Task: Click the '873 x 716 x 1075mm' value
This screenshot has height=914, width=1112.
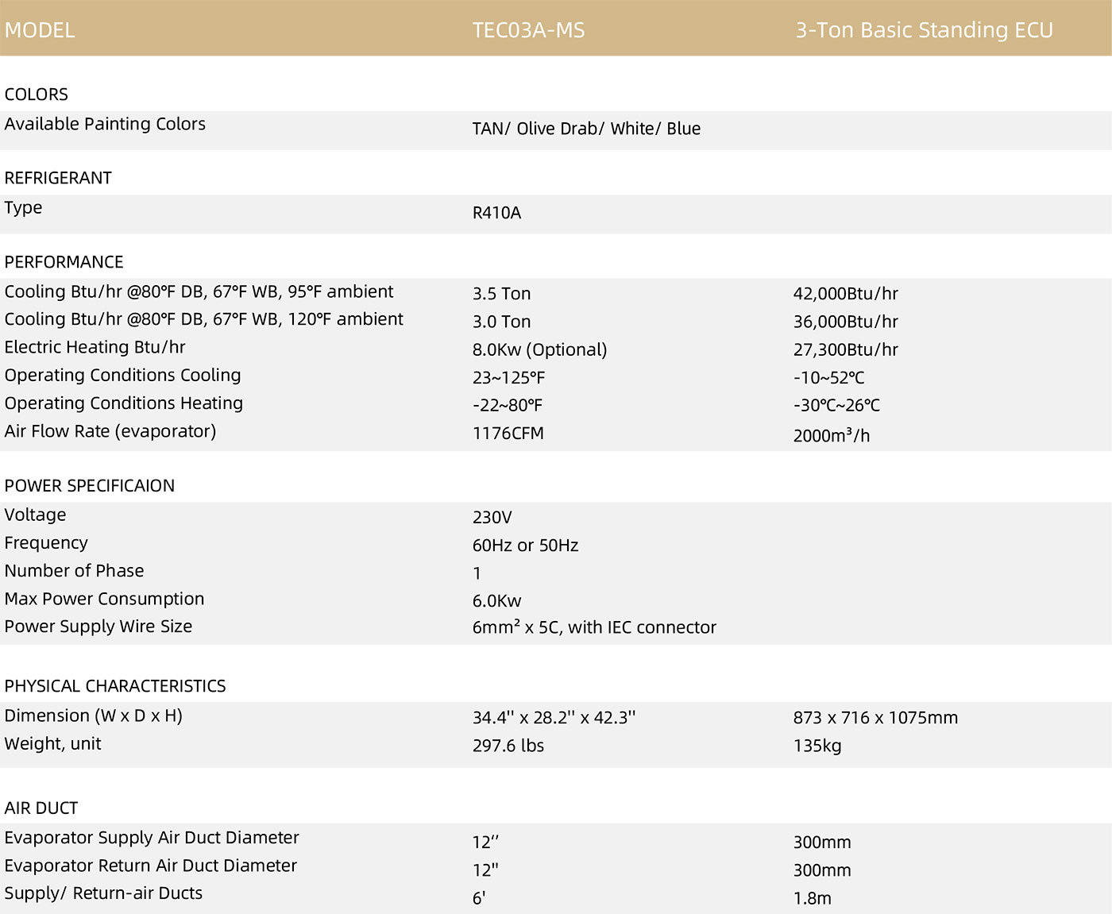Action: click(x=875, y=718)
